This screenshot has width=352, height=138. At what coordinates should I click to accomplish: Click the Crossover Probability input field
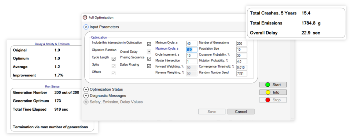(241, 55)
